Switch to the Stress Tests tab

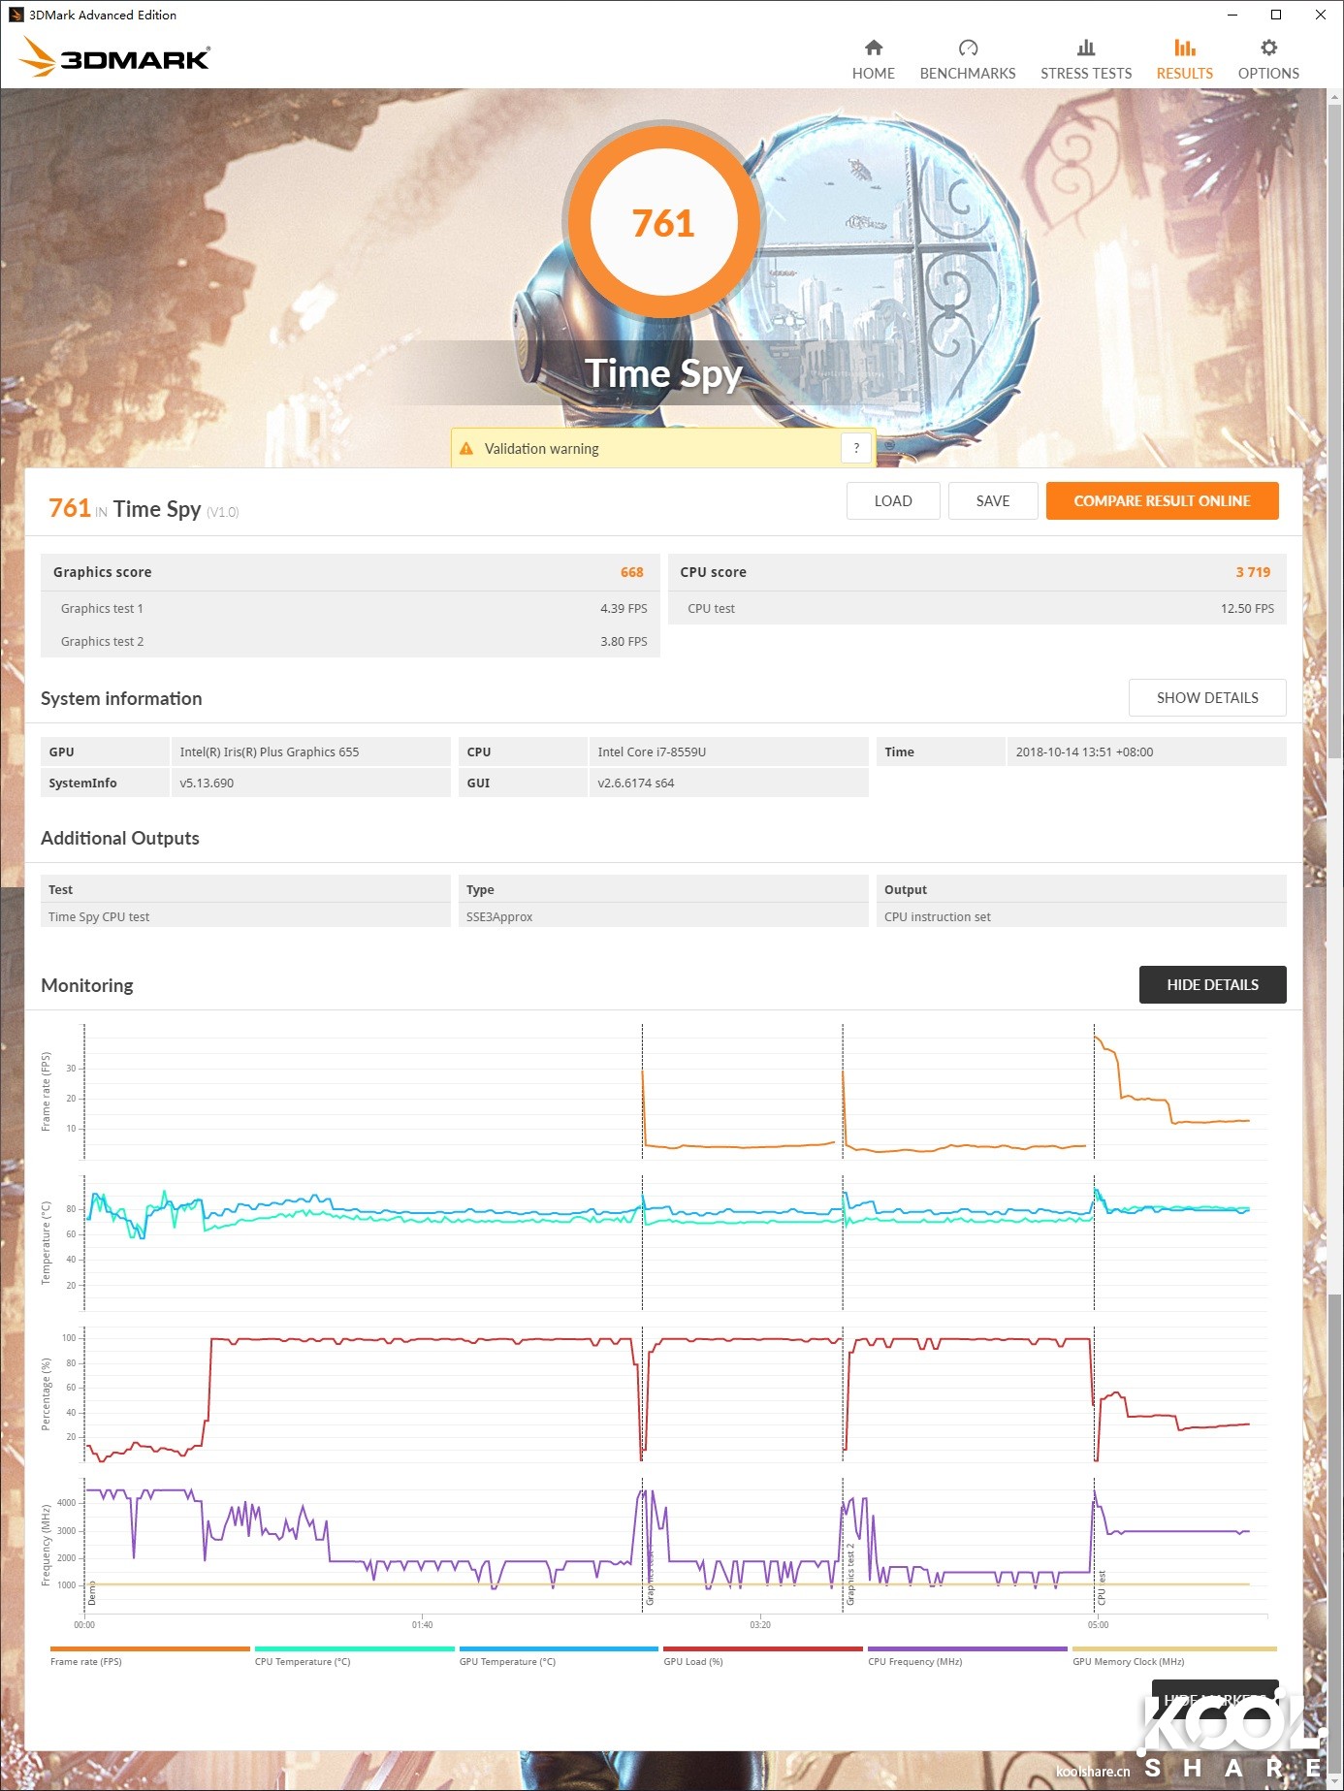[1086, 59]
